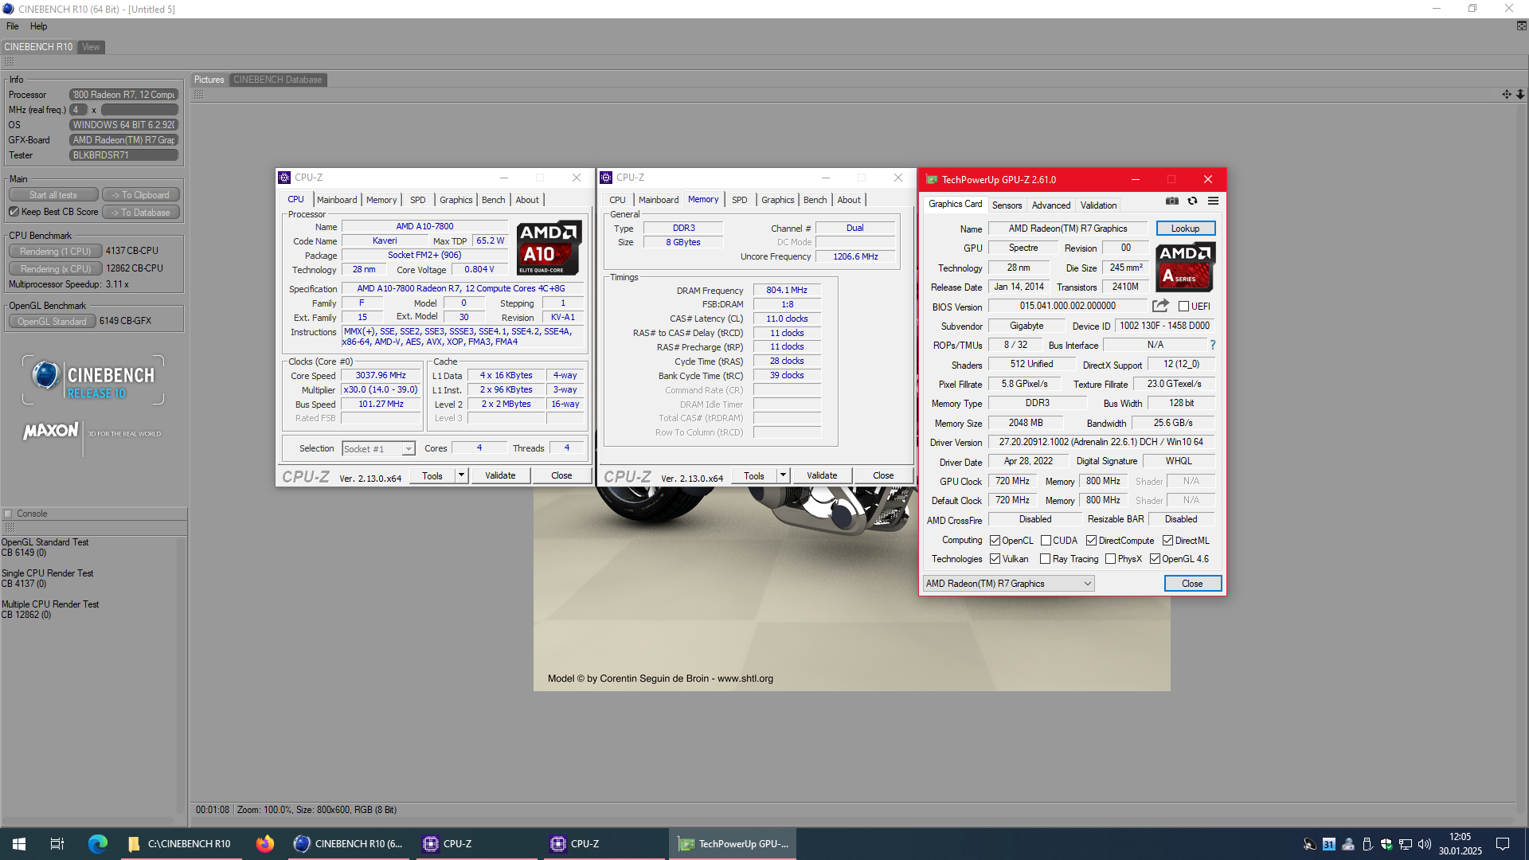Screen dimensions: 1529x860
Task: Open Microsoft Edge from the taskbar
Action: pyautogui.click(x=98, y=843)
